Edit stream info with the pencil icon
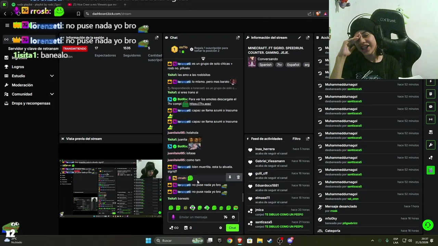Screen dimensions: 438x246 click(299, 38)
